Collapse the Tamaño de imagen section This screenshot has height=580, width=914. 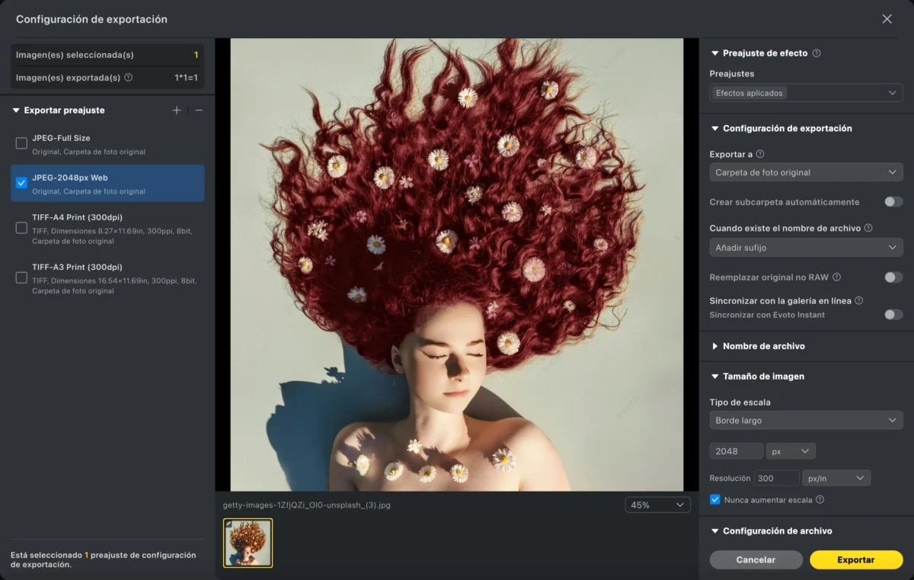click(714, 377)
